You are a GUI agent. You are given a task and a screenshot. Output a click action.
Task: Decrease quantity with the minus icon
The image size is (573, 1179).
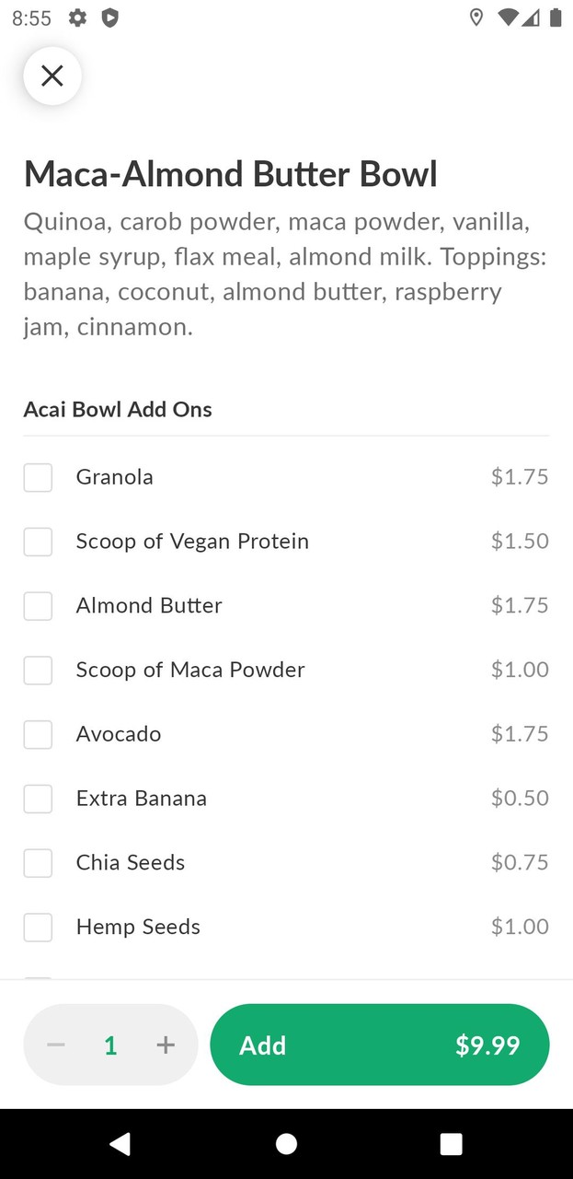(x=56, y=1045)
